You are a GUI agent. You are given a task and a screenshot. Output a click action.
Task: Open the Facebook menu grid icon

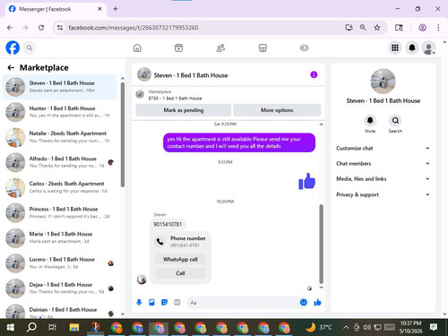(395, 47)
